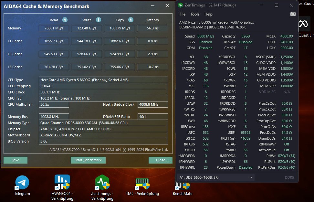The height and width of the screenshot is (202, 314).
Task: Click the Chipset field AMD B650
Action: tap(103, 129)
